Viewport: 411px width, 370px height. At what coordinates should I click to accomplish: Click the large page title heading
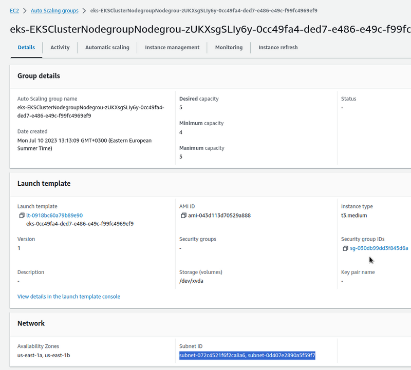click(x=211, y=29)
